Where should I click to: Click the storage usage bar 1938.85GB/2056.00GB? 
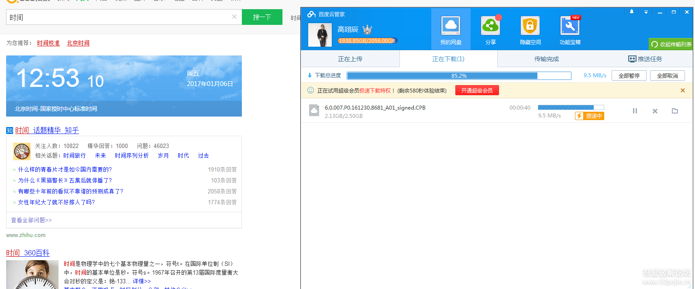(x=367, y=41)
